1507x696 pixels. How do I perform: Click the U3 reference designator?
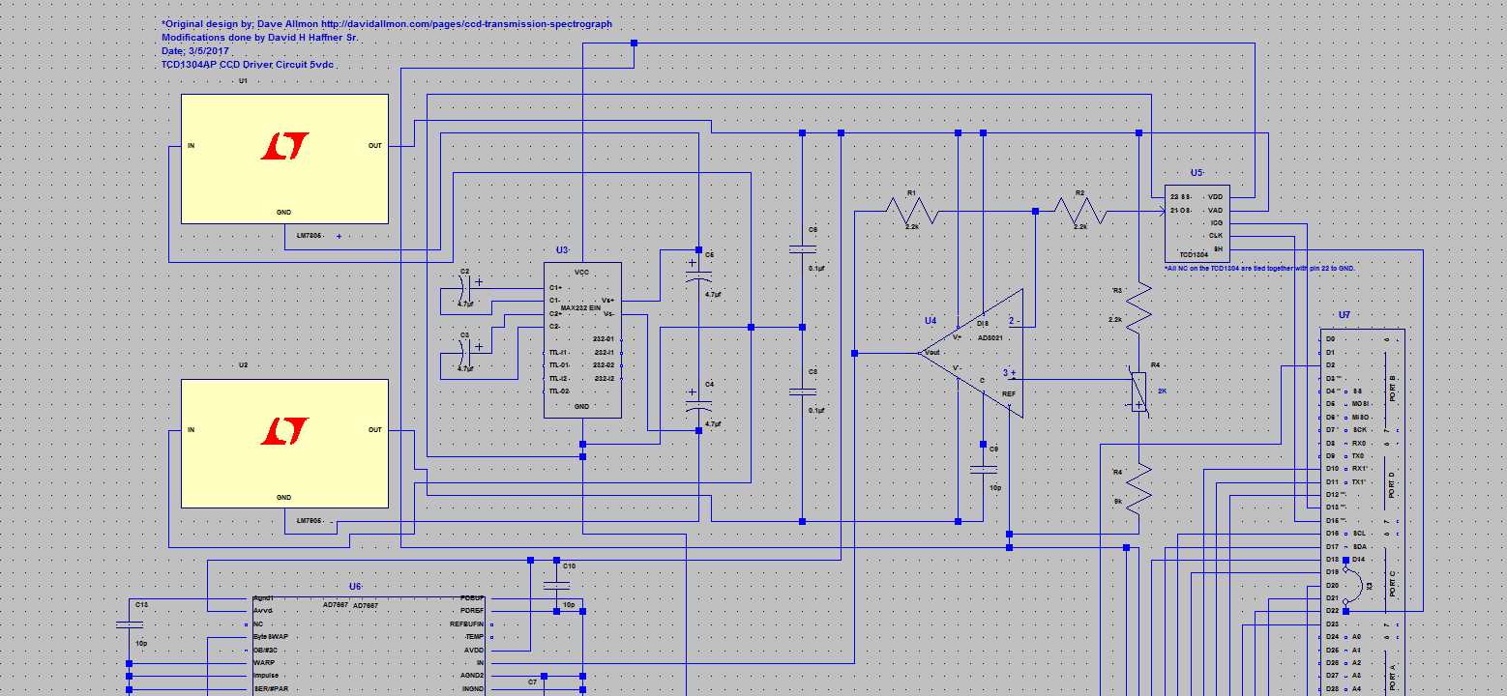click(562, 250)
